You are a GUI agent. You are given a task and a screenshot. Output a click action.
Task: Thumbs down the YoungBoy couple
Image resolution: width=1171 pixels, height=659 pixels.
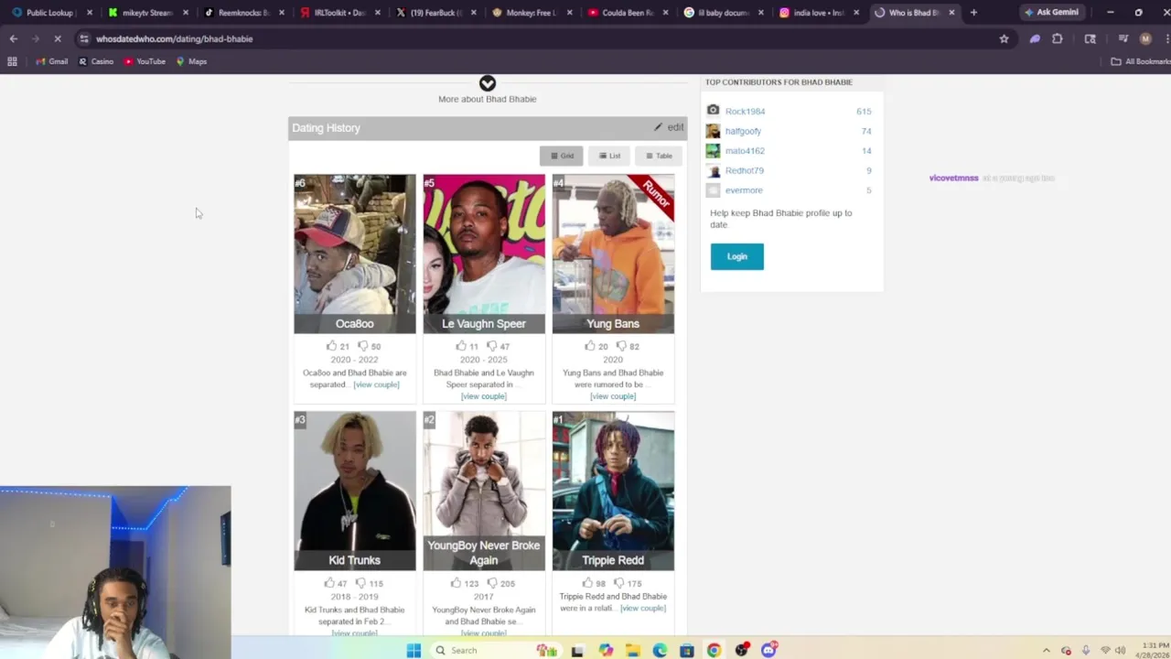point(491,583)
